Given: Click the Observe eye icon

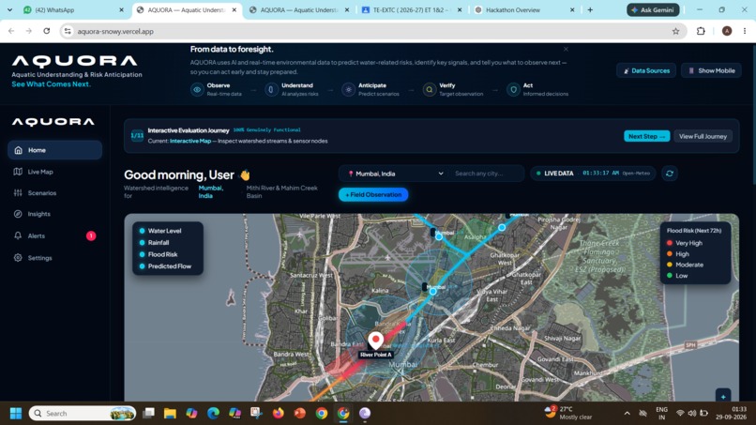Looking at the screenshot, I should 197,90.
